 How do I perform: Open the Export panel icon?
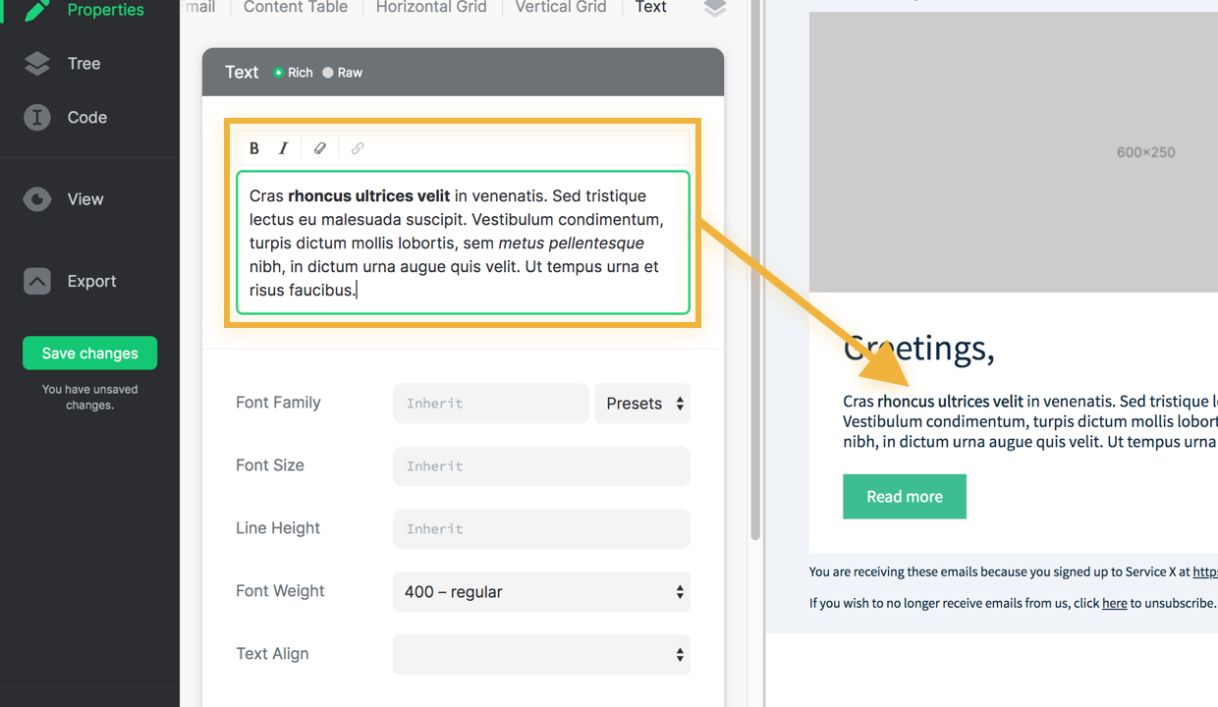pyautogui.click(x=36, y=281)
